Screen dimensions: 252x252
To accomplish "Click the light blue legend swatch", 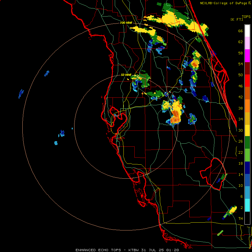I will tap(247, 193).
